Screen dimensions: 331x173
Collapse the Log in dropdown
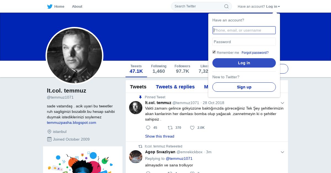tap(273, 7)
